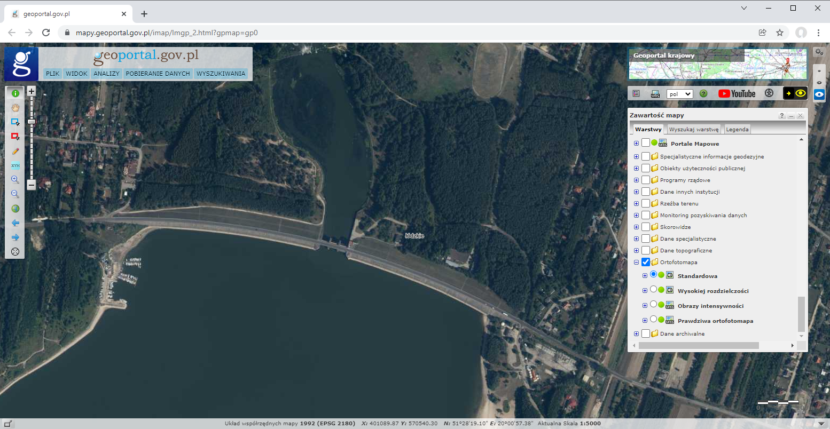Pick the pencil drawing tool
Image resolution: width=830 pixels, height=429 pixels.
point(15,152)
